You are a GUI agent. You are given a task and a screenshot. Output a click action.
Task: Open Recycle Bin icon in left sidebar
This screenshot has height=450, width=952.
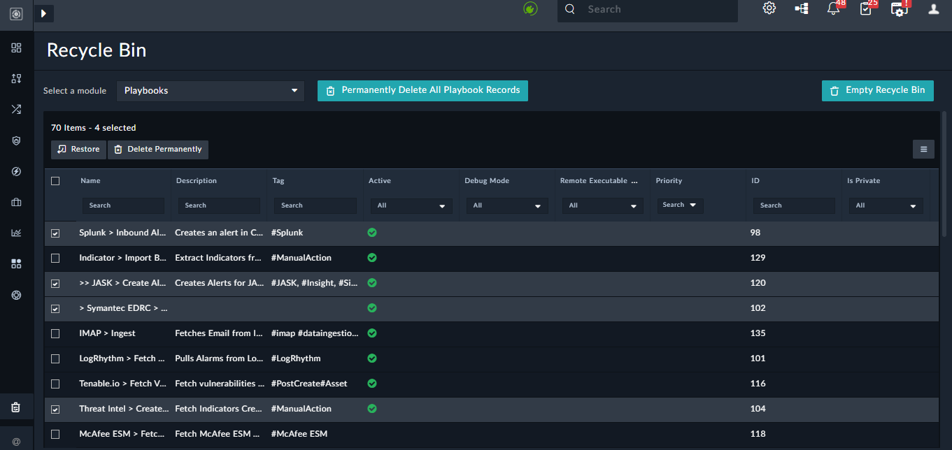tap(16, 407)
